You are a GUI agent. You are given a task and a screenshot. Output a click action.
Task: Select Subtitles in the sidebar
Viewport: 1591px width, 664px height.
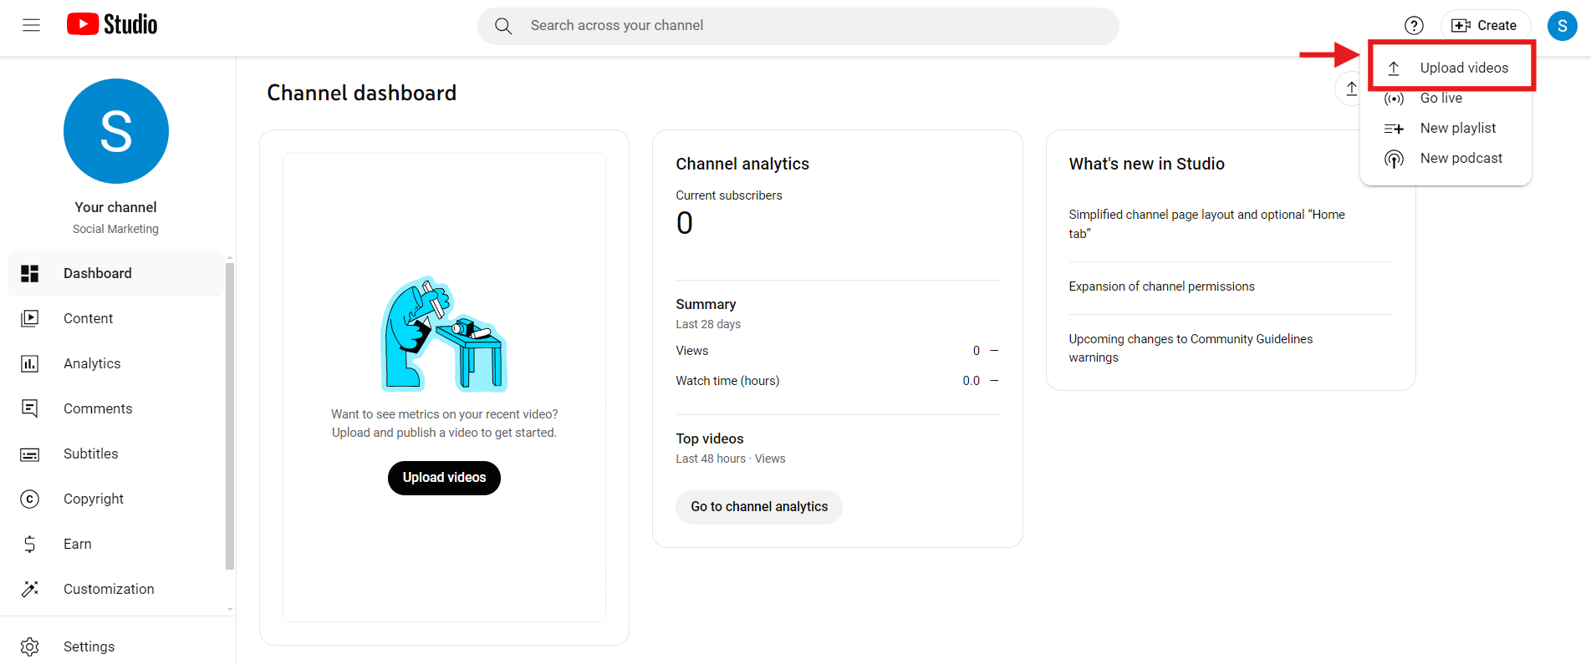coord(90,454)
